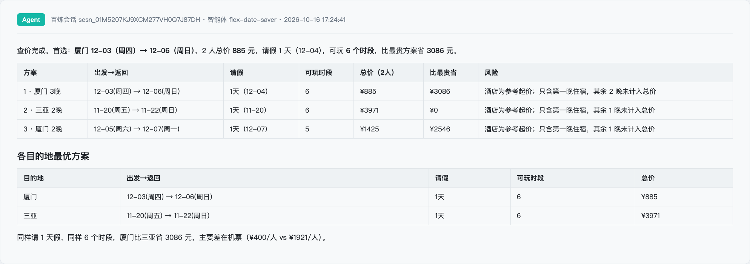Click the ¥885 price in destination table

(649, 197)
